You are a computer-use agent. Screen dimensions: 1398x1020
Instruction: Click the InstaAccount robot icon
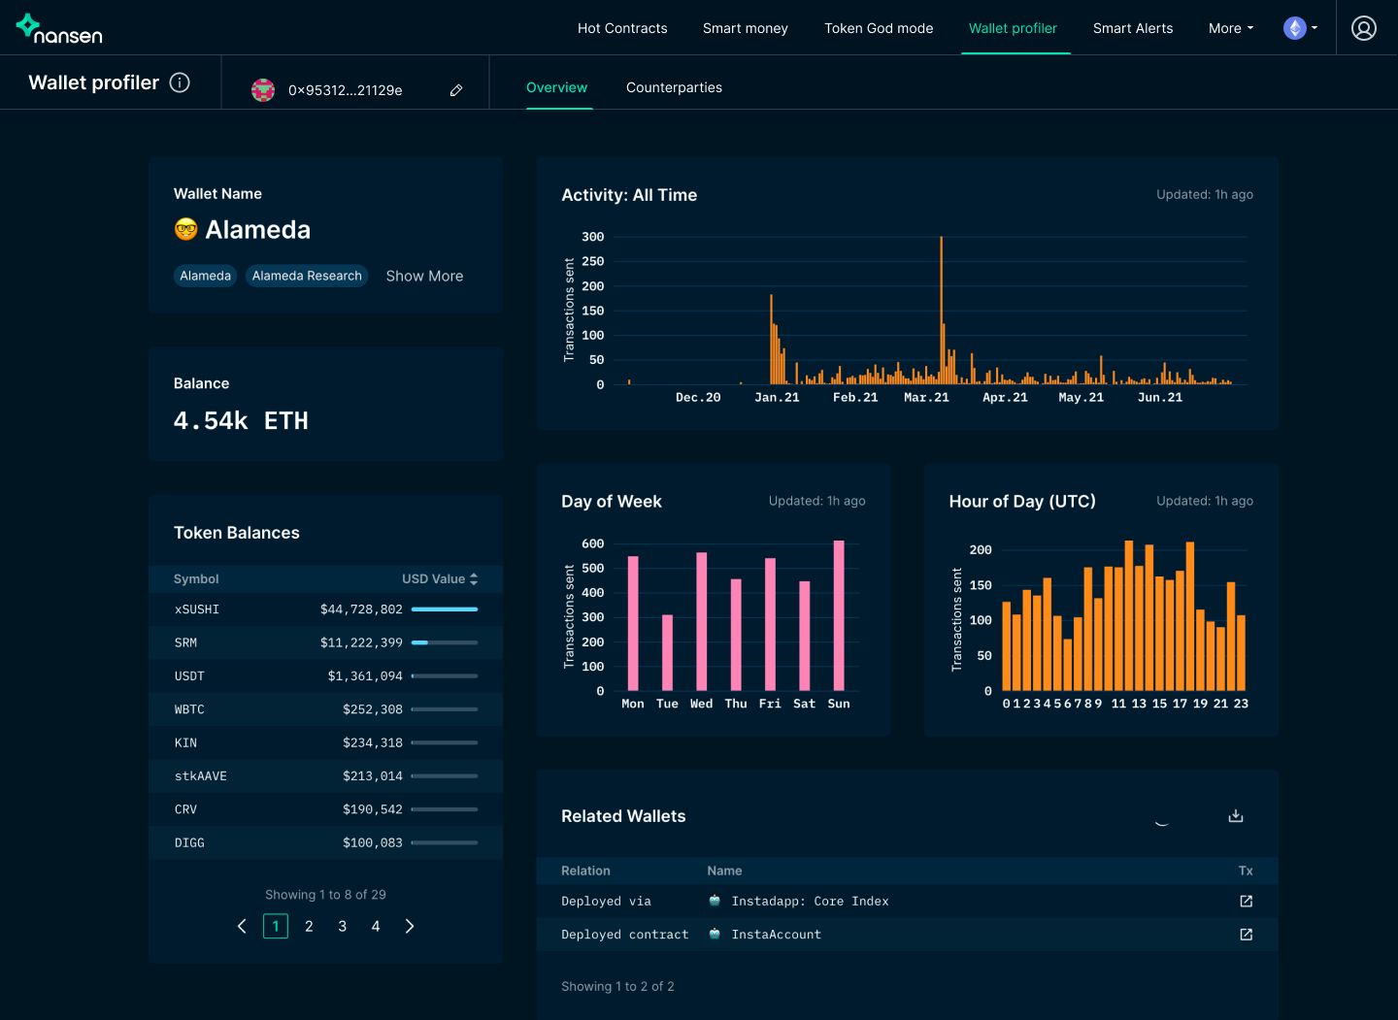pyautogui.click(x=715, y=934)
